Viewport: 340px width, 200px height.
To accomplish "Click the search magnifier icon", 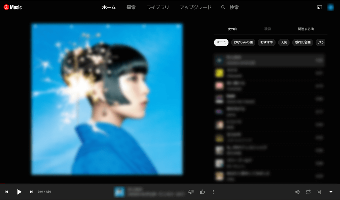I will 223,7.
